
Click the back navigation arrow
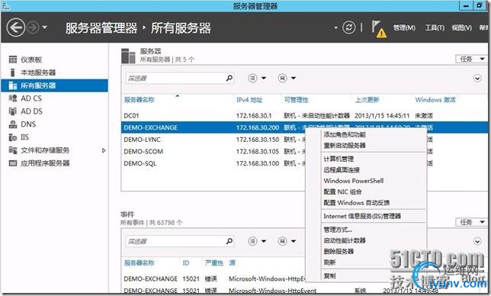tap(16, 27)
